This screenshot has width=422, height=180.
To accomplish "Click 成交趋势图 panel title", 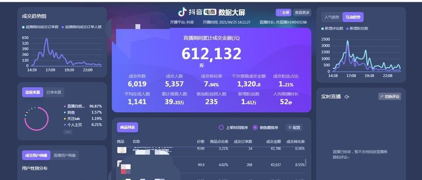I will [x=34, y=16].
